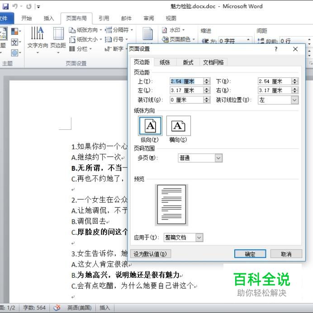Open the 多页 multiple pages dropdown
This screenshot has width=313, height=313.
(200, 158)
